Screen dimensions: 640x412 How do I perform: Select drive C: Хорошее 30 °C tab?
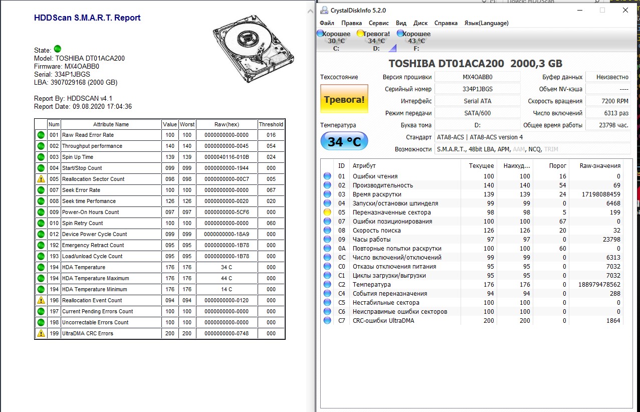click(336, 41)
